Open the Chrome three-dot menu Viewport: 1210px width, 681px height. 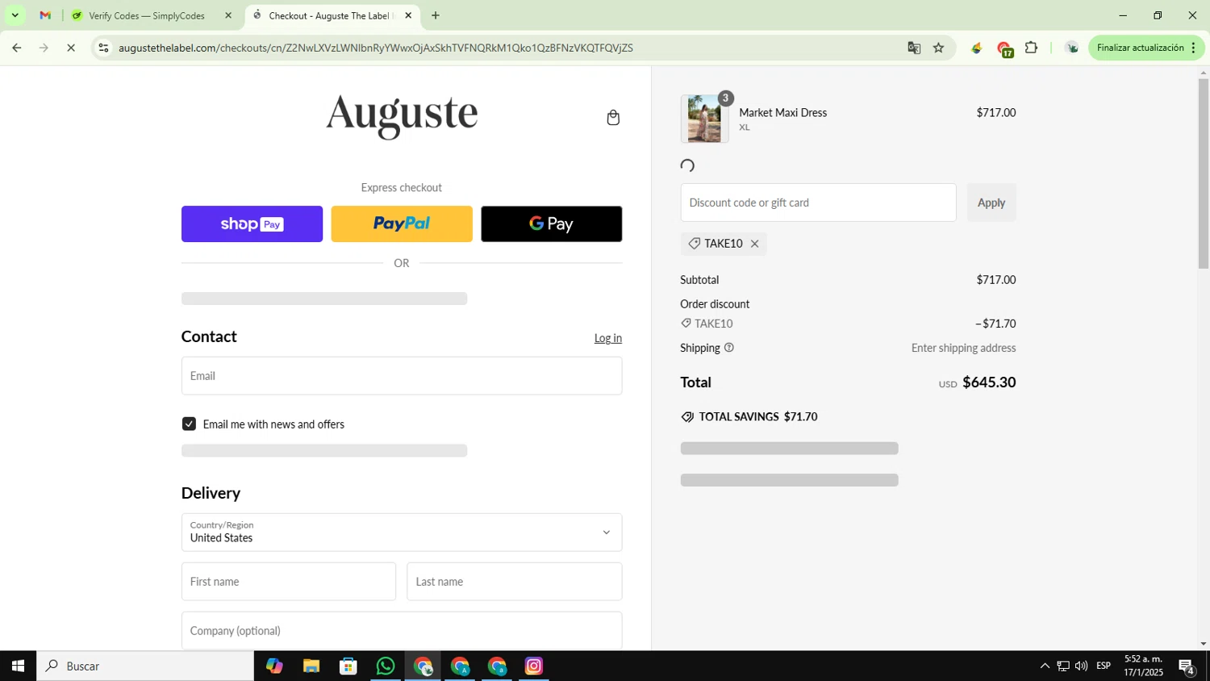(1194, 48)
